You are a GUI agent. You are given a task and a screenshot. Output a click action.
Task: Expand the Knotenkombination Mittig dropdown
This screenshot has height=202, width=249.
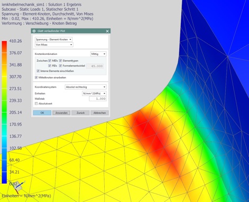[x=98, y=54]
